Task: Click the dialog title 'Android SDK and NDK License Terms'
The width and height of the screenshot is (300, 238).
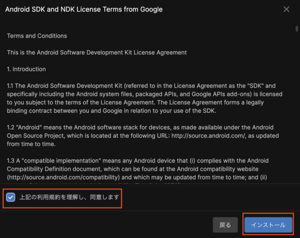Action: (84, 9)
